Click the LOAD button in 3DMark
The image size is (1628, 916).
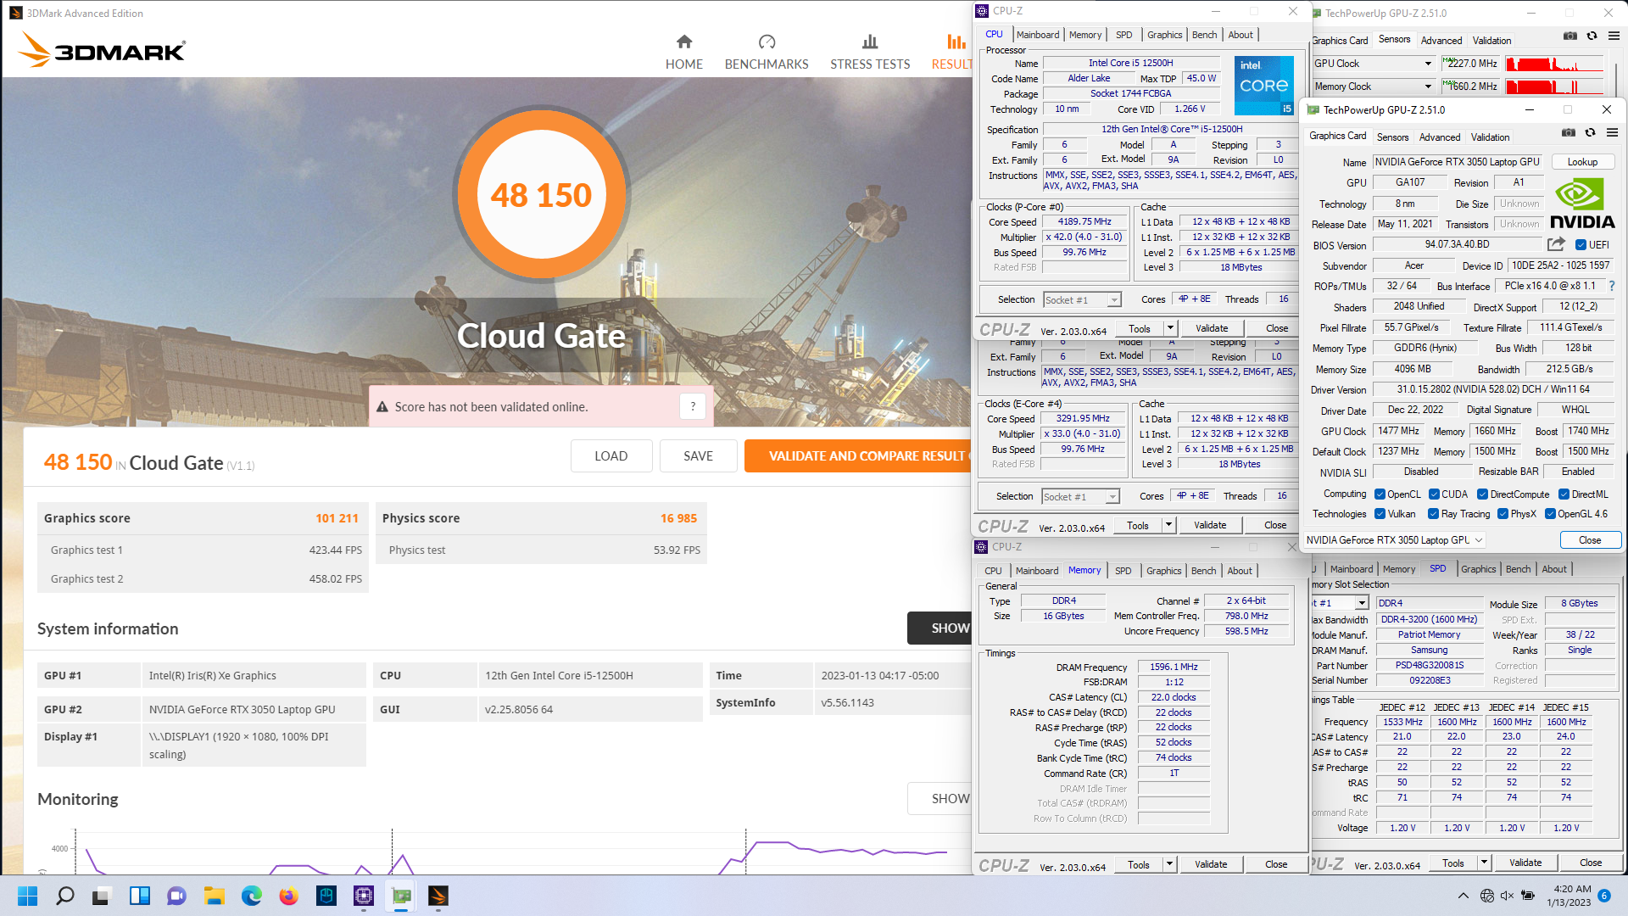pyautogui.click(x=610, y=456)
